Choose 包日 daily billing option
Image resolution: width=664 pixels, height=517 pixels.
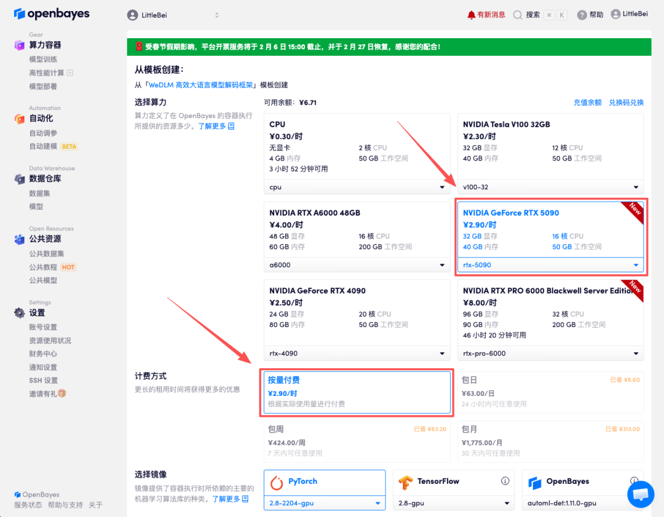550,392
